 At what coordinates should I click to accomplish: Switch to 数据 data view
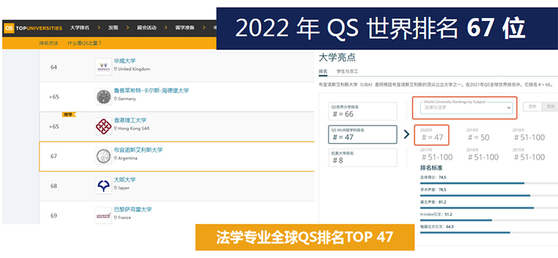coord(550,107)
